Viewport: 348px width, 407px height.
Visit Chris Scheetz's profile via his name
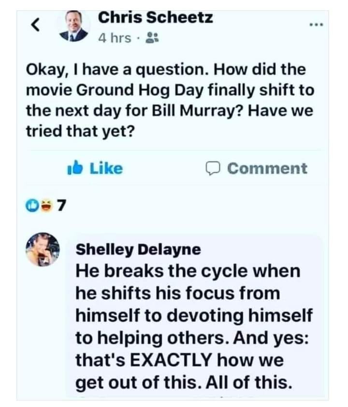(x=155, y=17)
